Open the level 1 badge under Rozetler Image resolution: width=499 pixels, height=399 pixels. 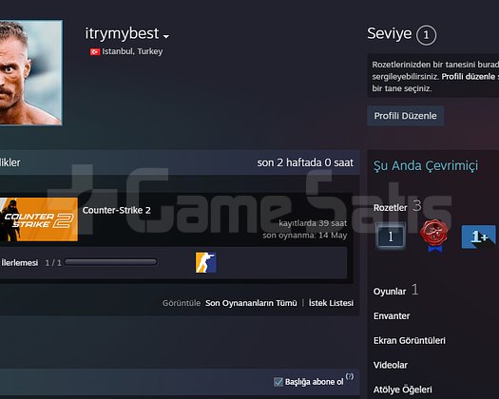point(391,237)
